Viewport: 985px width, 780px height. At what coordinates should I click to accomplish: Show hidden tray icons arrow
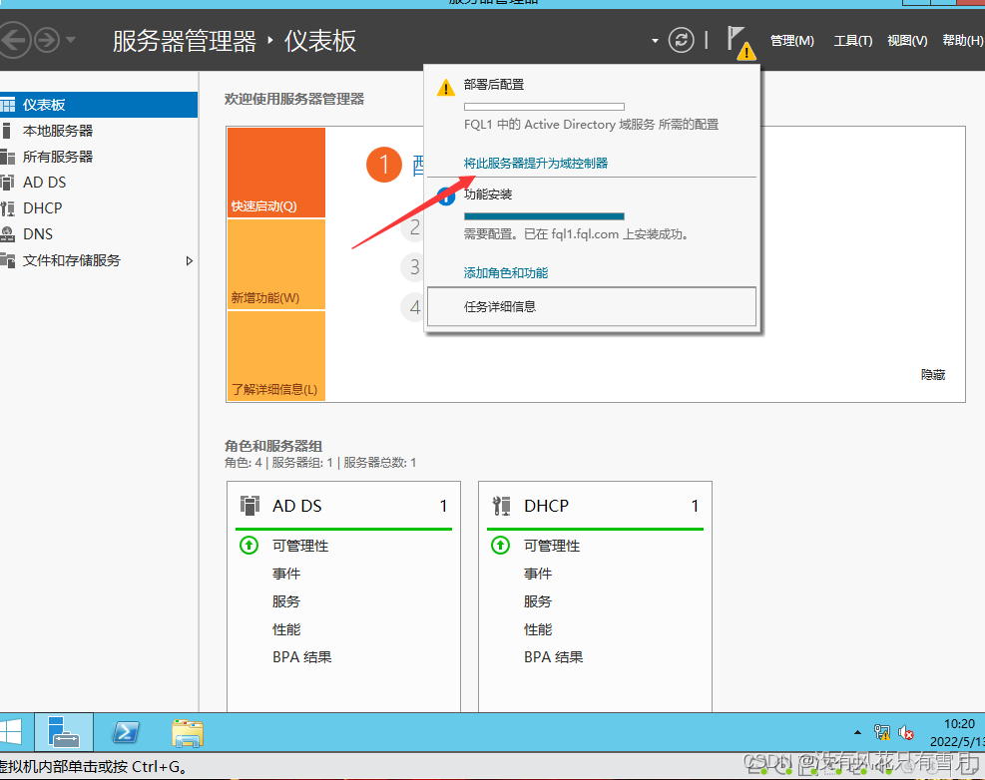[x=857, y=732]
